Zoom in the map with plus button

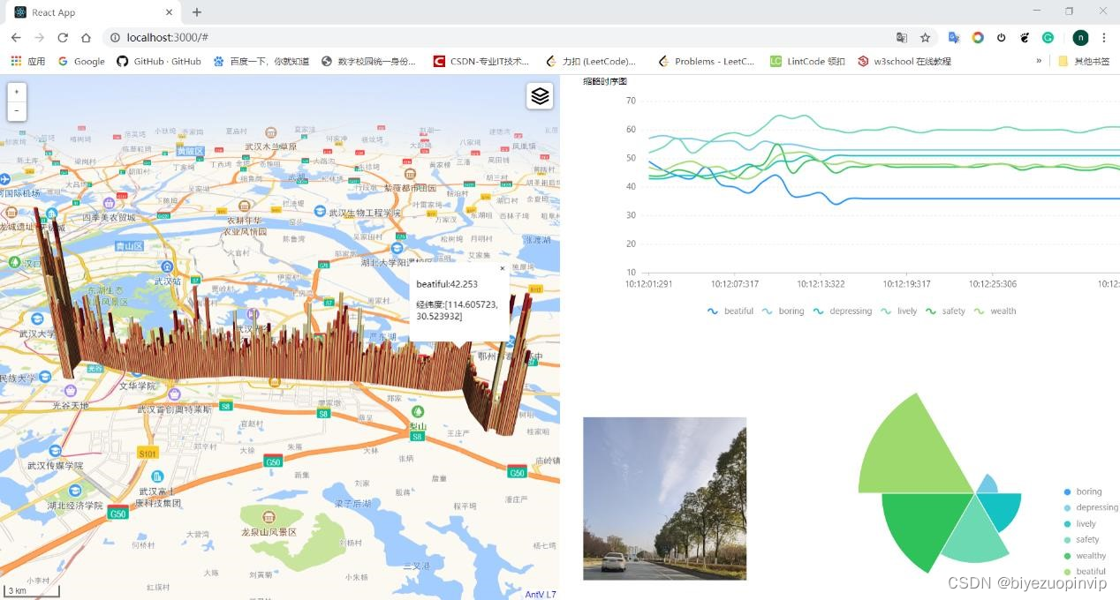pos(17,92)
